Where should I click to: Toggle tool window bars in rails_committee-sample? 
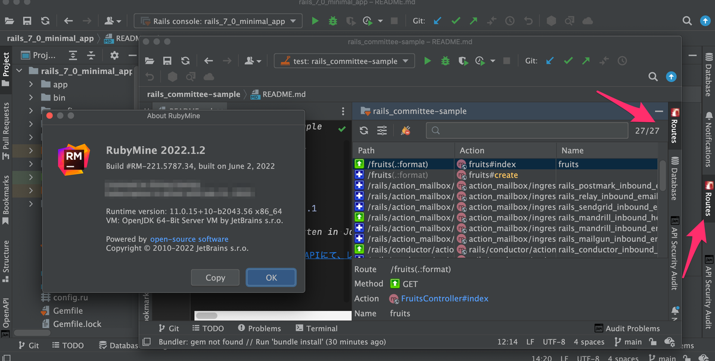[x=147, y=342]
